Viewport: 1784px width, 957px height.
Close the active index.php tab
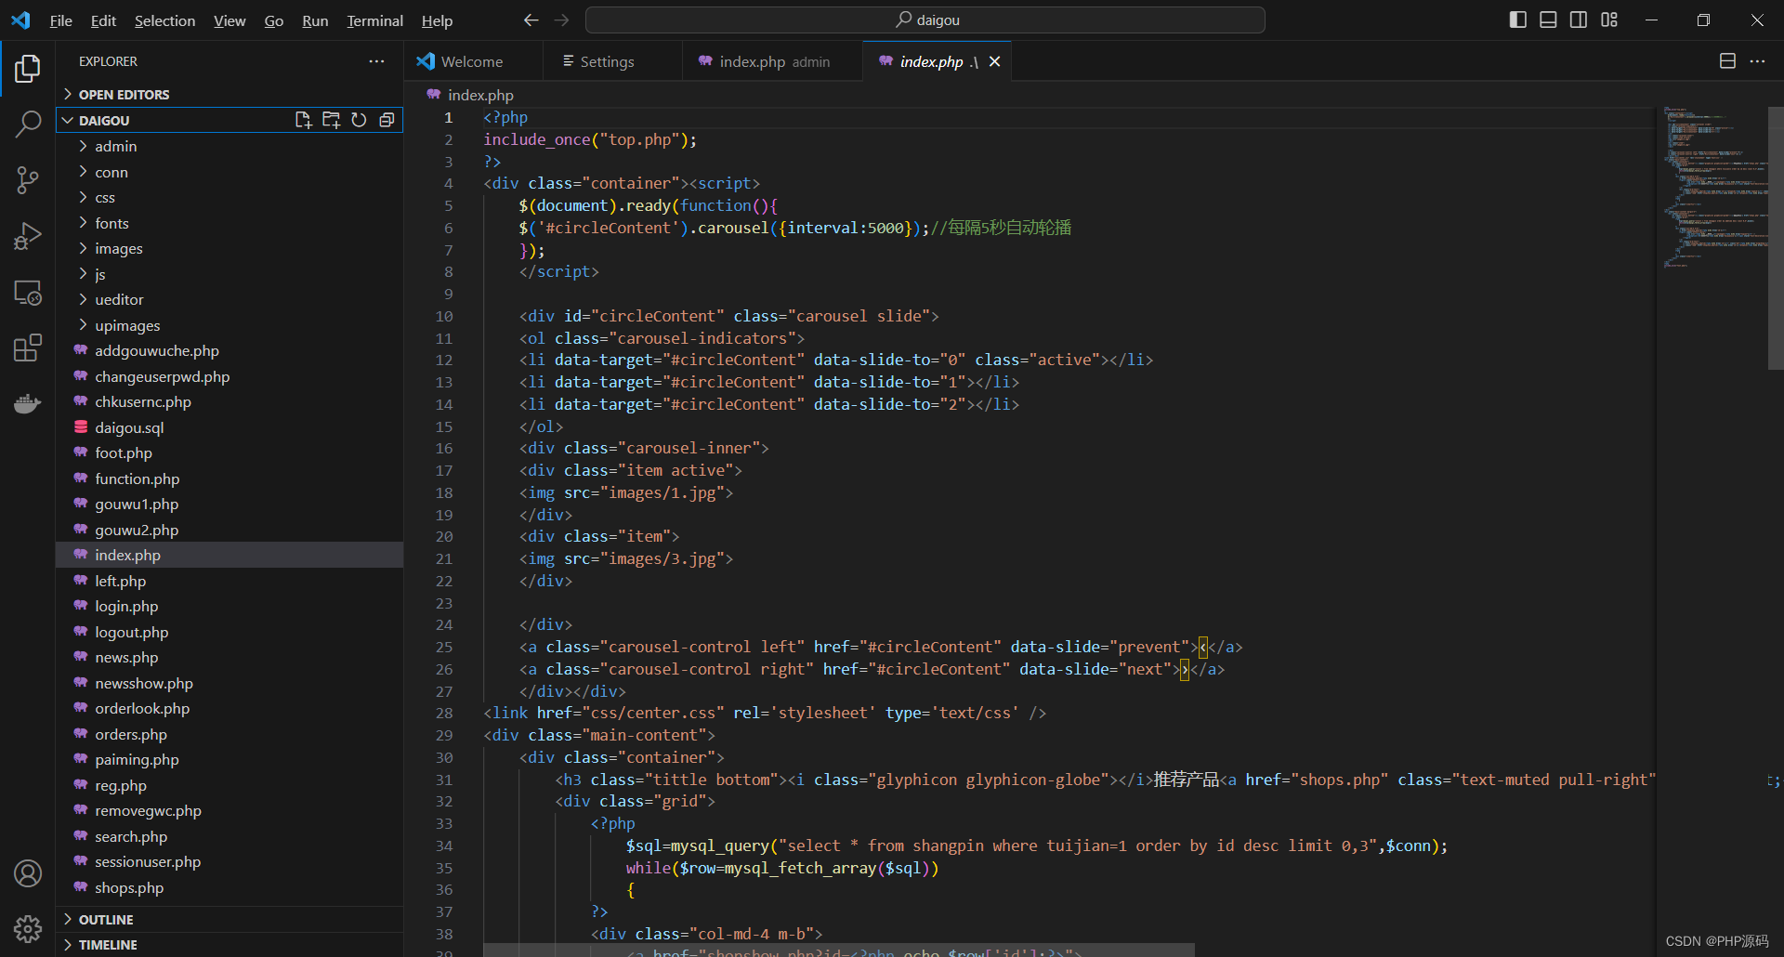[x=994, y=61]
